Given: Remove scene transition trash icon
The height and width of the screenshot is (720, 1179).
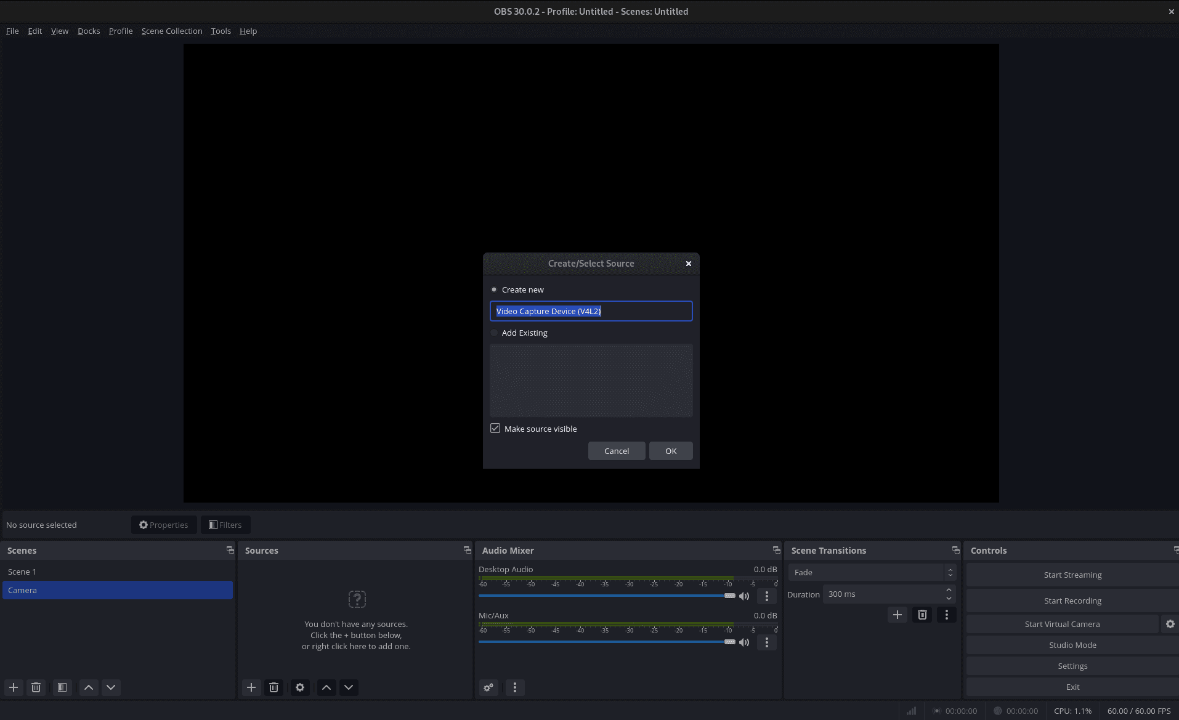Looking at the screenshot, I should [x=922, y=615].
